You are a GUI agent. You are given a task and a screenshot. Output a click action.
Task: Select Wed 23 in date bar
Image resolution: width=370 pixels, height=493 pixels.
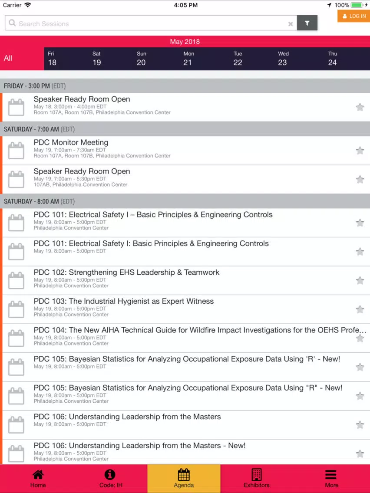point(283,59)
